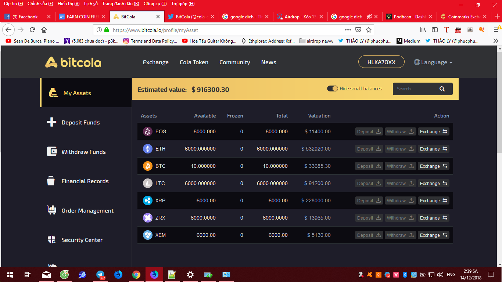Open the Pocket save icon

point(358,30)
